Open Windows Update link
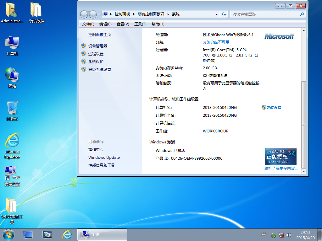This screenshot has width=322, height=241. click(104, 158)
